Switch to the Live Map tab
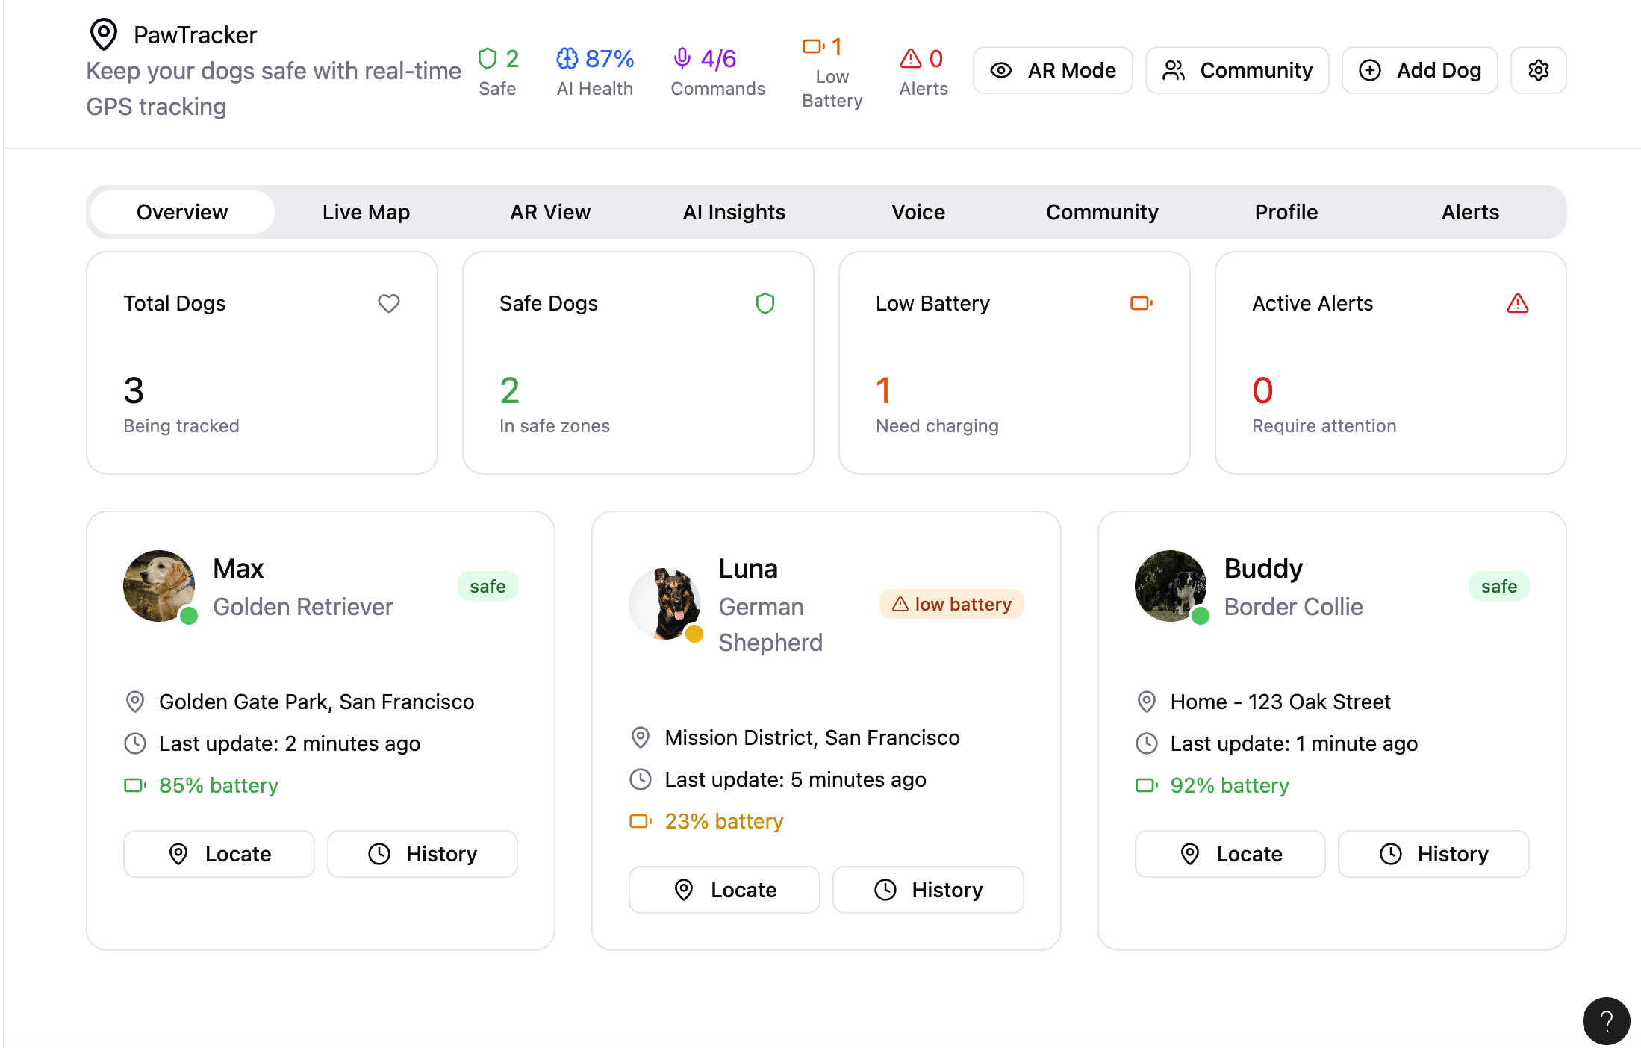The image size is (1641, 1048). coord(366,212)
